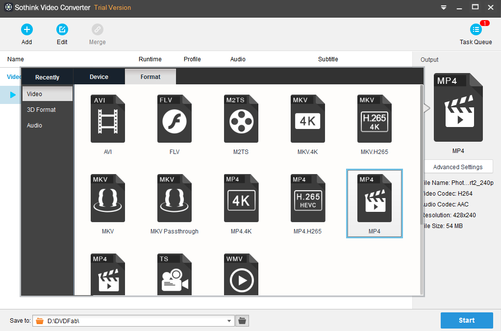Click the browse folder icon beside save path
Viewport: 501px width, 331px height.
[242, 320]
